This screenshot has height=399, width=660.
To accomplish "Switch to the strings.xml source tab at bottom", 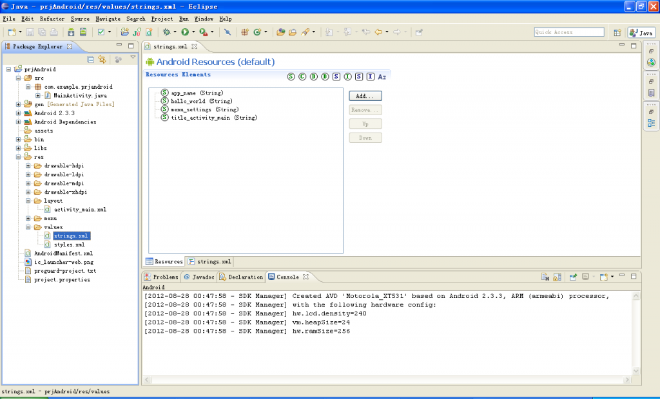I will pos(209,261).
